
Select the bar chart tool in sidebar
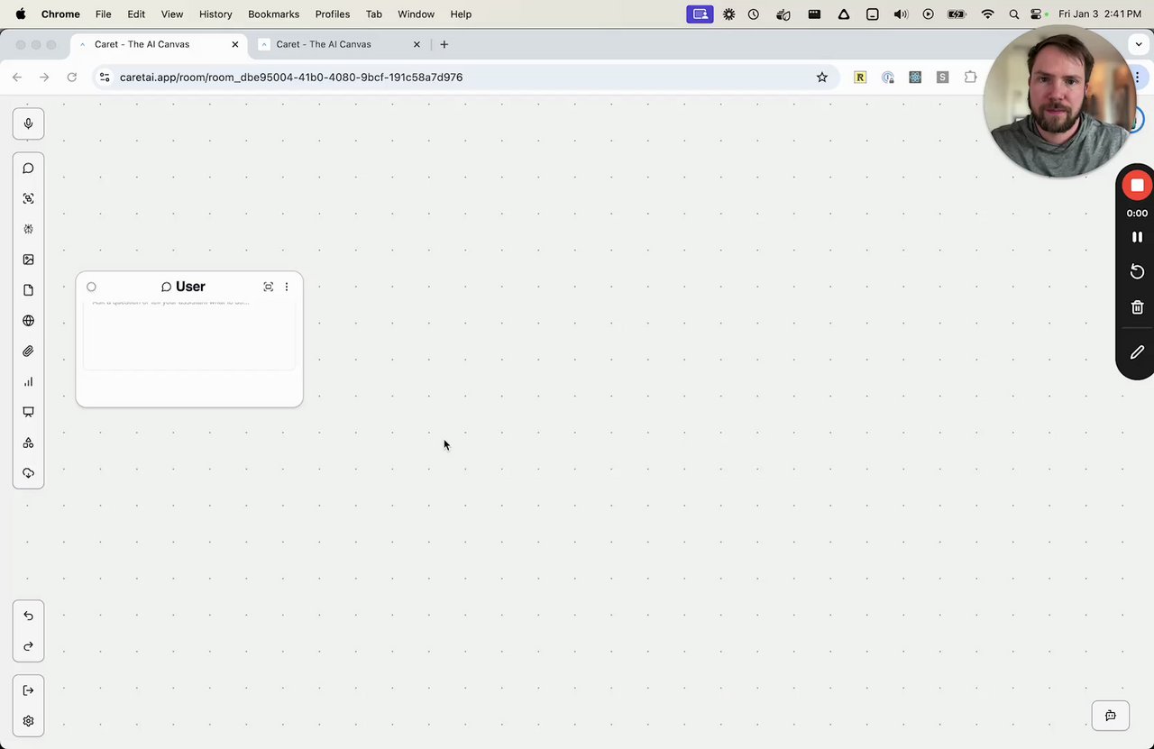[28, 382]
